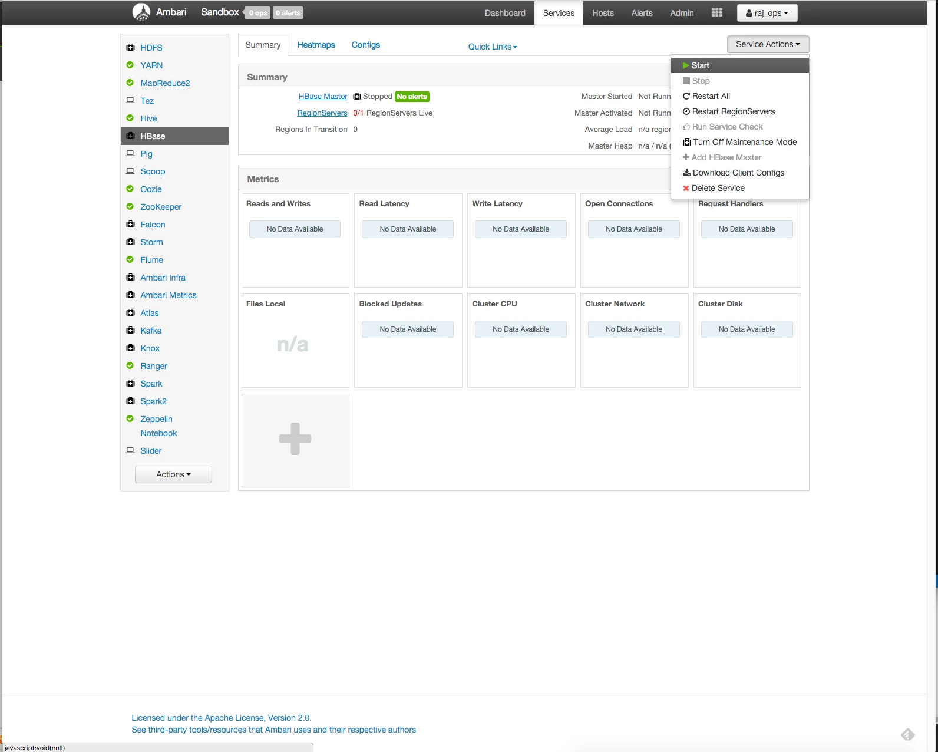
Task: Open the sidebar Actions dropdown
Action: pyautogui.click(x=173, y=474)
